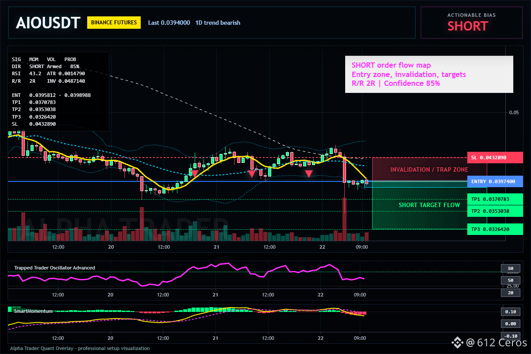The width and height of the screenshot is (531, 354).
Task: Click the SHORT TARGET FLOW label
Action: click(429, 205)
